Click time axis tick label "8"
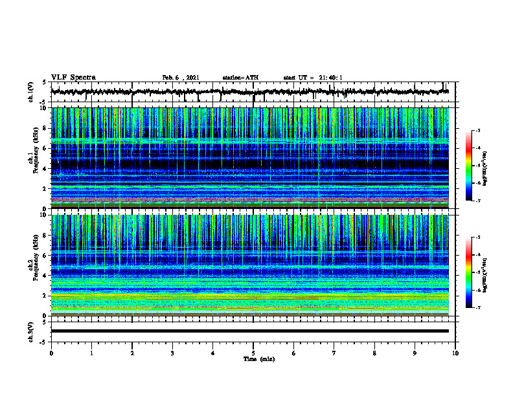This screenshot has height=396, width=513. [x=374, y=353]
